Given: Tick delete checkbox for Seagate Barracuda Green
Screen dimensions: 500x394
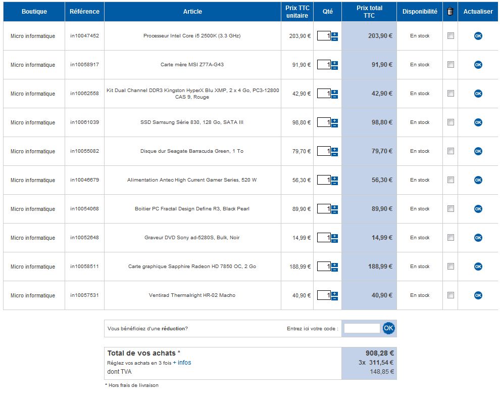Looking at the screenshot, I should pyautogui.click(x=451, y=151).
